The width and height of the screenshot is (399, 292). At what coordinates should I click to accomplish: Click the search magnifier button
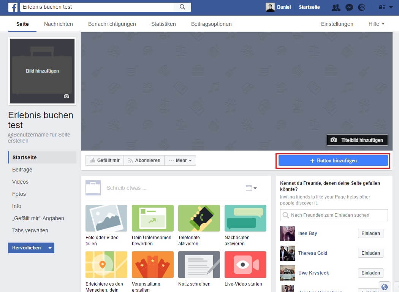tap(182, 7)
